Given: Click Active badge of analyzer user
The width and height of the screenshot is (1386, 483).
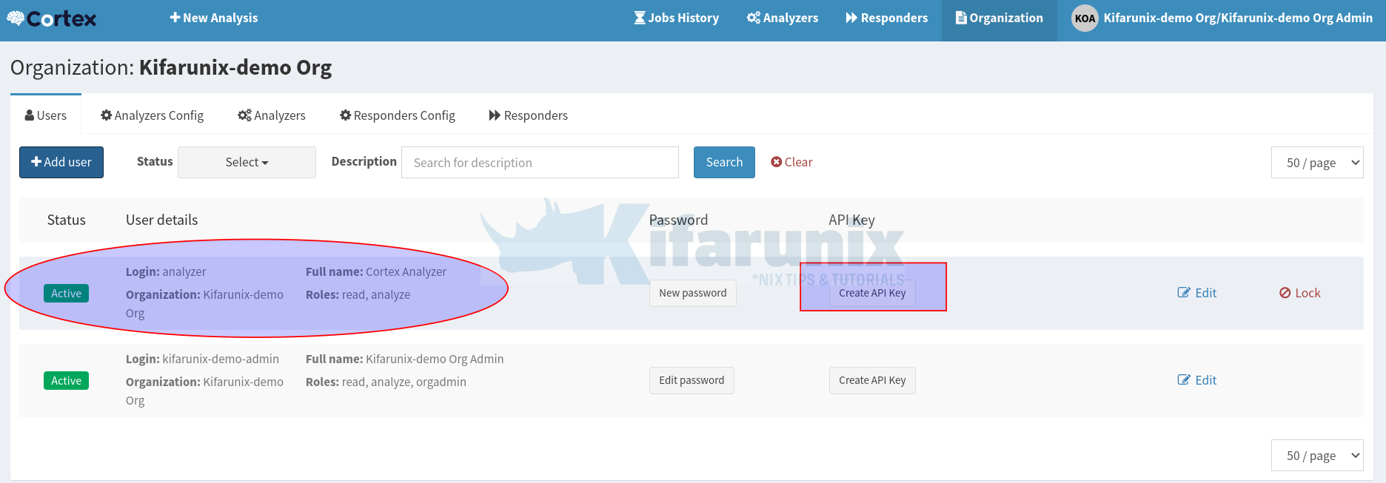Looking at the screenshot, I should [x=67, y=294].
